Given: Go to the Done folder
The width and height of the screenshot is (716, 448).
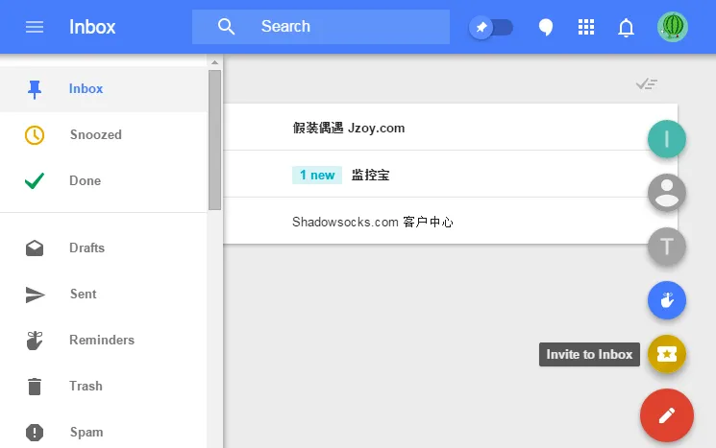Looking at the screenshot, I should pos(85,181).
